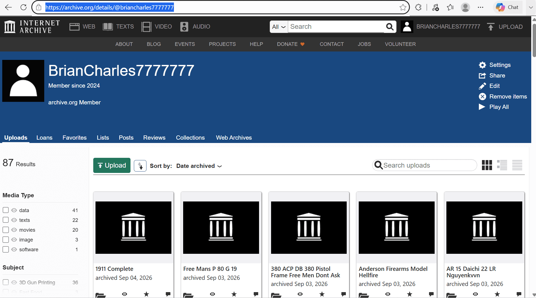Open the DONATE link

[x=291, y=44]
